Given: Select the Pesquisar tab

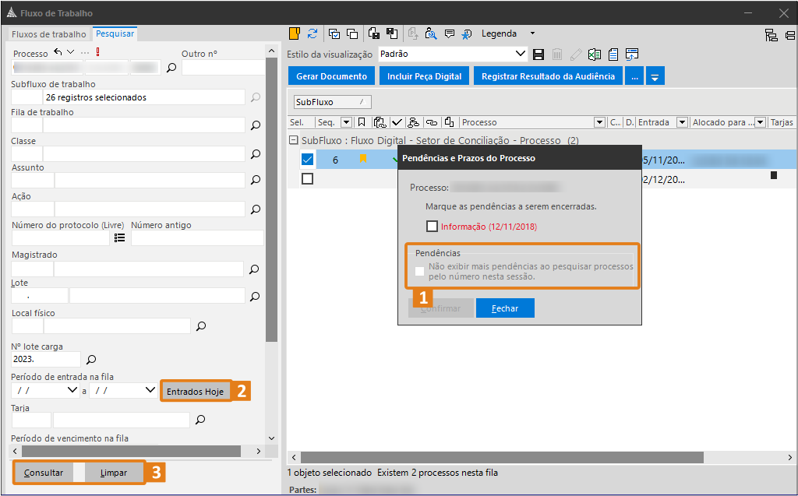Looking at the screenshot, I should [x=115, y=33].
